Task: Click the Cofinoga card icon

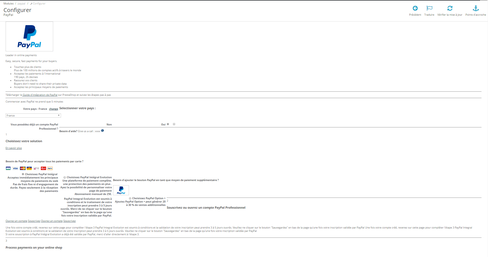Action: pos(36,168)
